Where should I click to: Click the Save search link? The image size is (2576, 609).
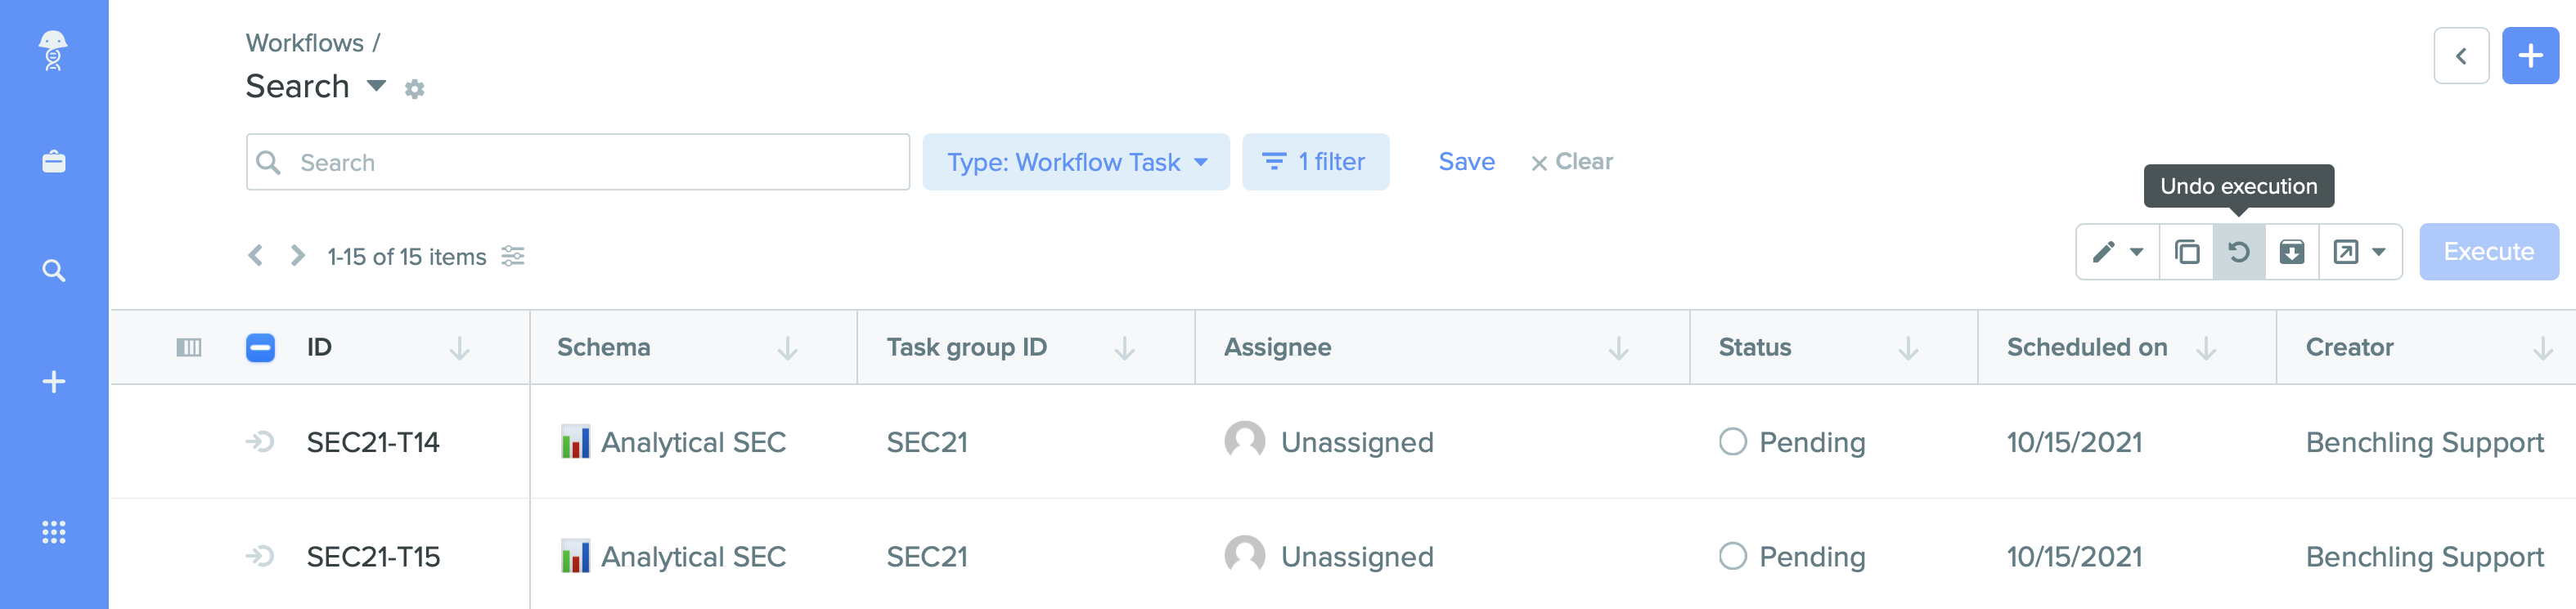pyautogui.click(x=1466, y=161)
